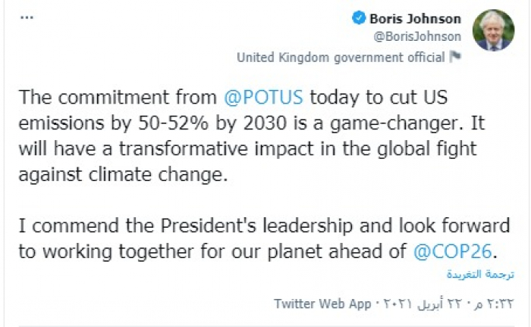Click the Arabic translate tweet link
The image size is (531, 327).
[485, 274]
